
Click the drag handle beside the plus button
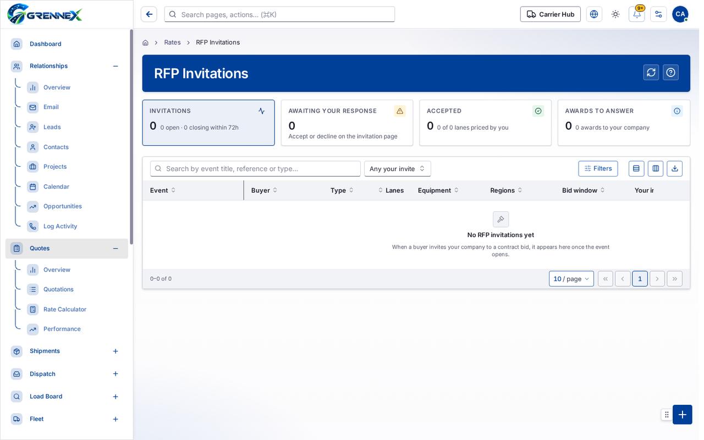coord(667,415)
